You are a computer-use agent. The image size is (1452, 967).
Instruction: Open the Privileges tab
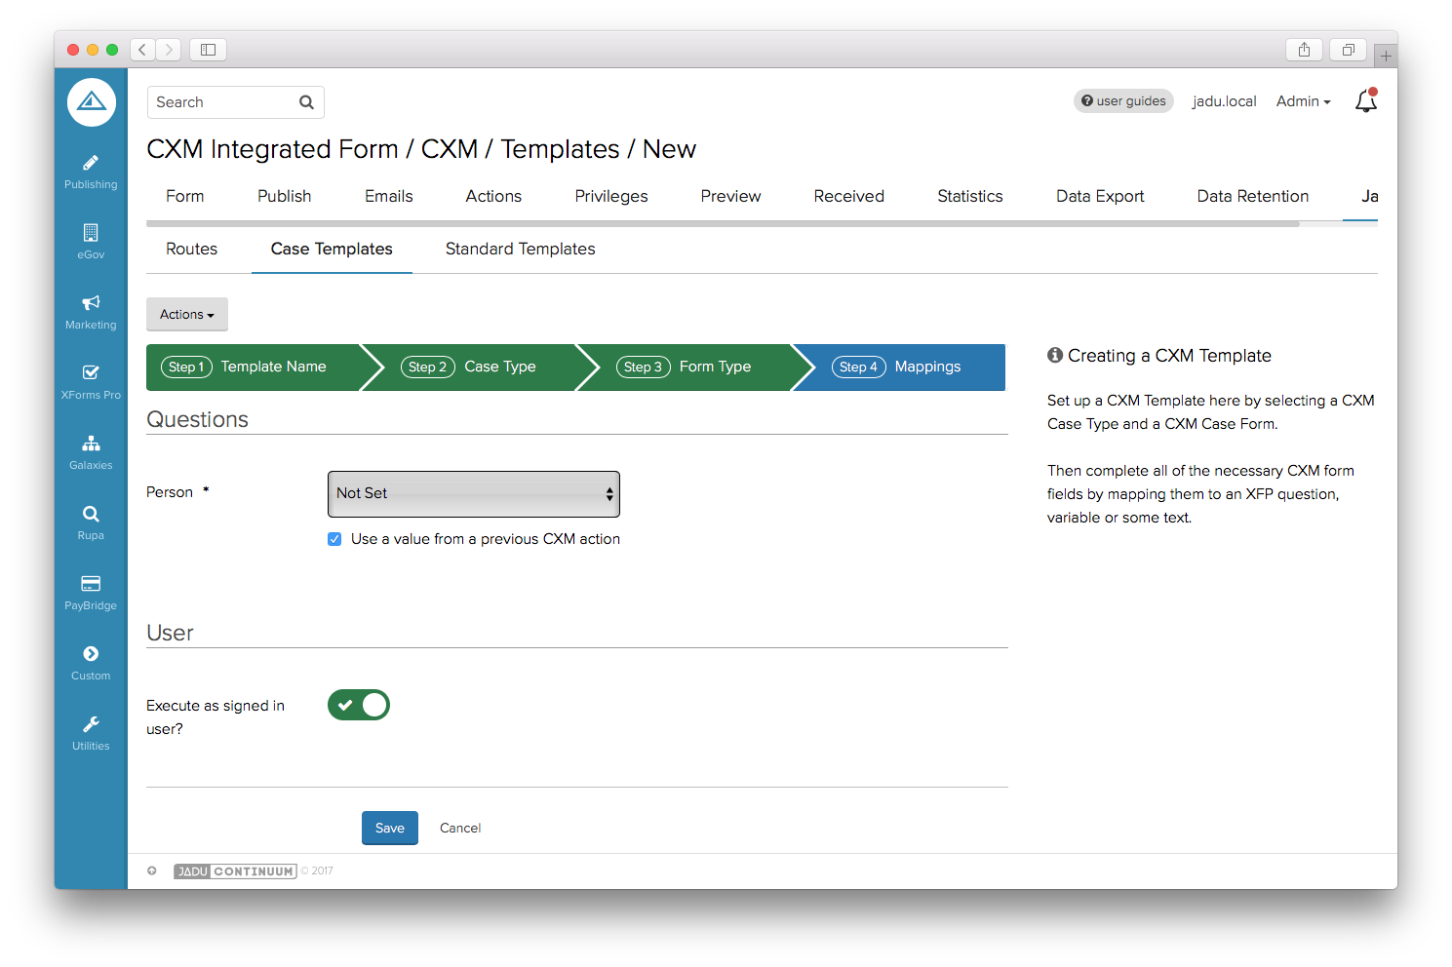pos(610,197)
